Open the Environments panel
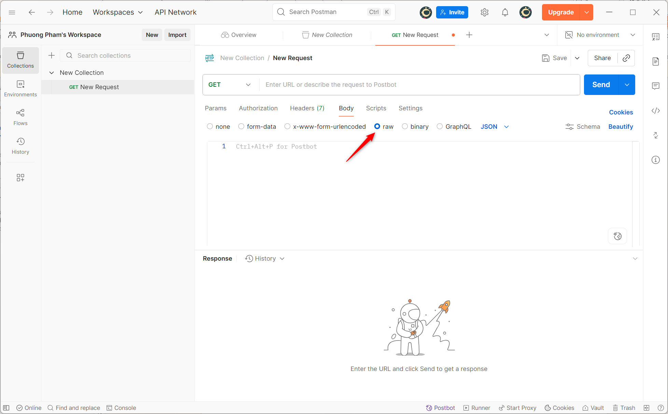The height and width of the screenshot is (414, 668). click(20, 88)
